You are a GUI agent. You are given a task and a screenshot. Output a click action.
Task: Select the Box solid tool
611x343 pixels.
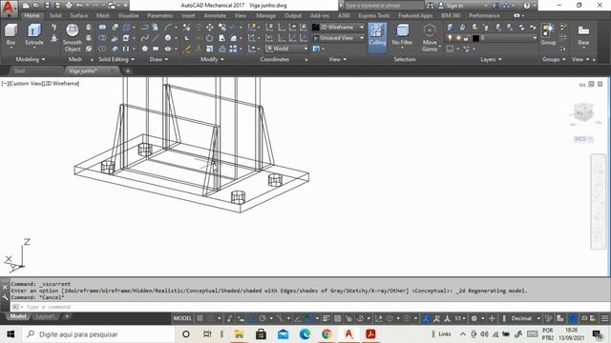[x=11, y=34]
